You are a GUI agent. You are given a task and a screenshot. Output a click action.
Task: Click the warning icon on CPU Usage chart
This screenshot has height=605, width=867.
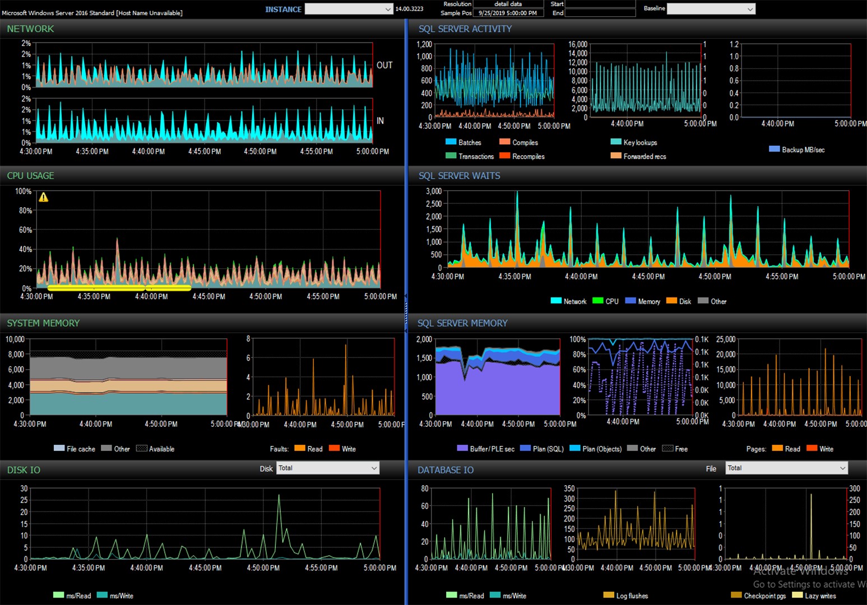coord(44,197)
